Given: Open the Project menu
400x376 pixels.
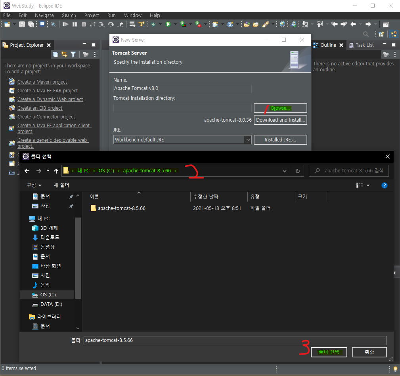Looking at the screenshot, I should point(92,15).
